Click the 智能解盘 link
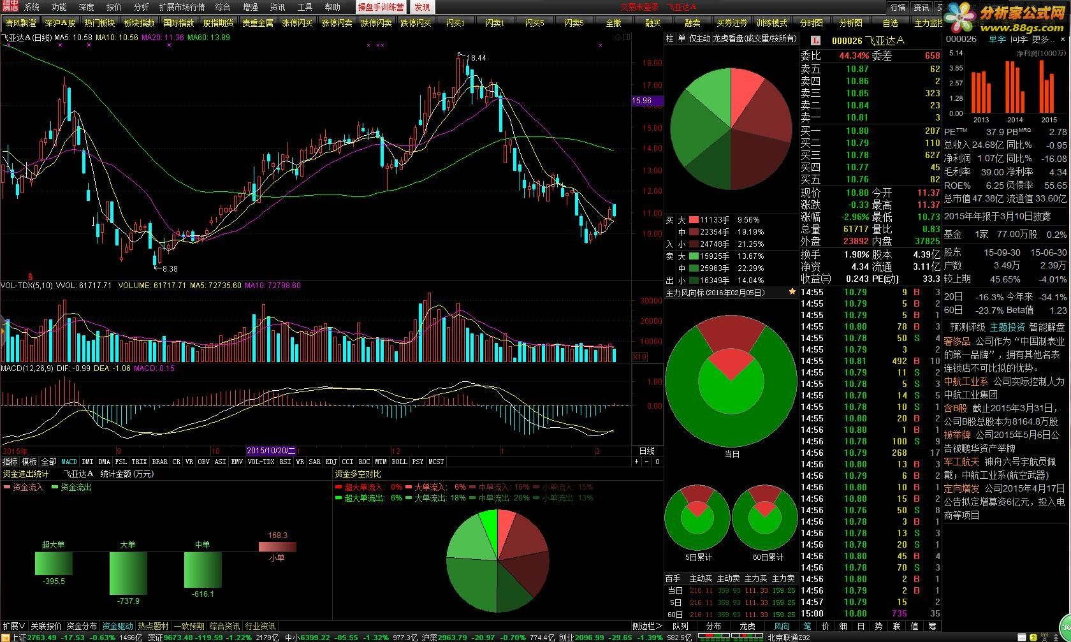The width and height of the screenshot is (1071, 642). [1047, 327]
